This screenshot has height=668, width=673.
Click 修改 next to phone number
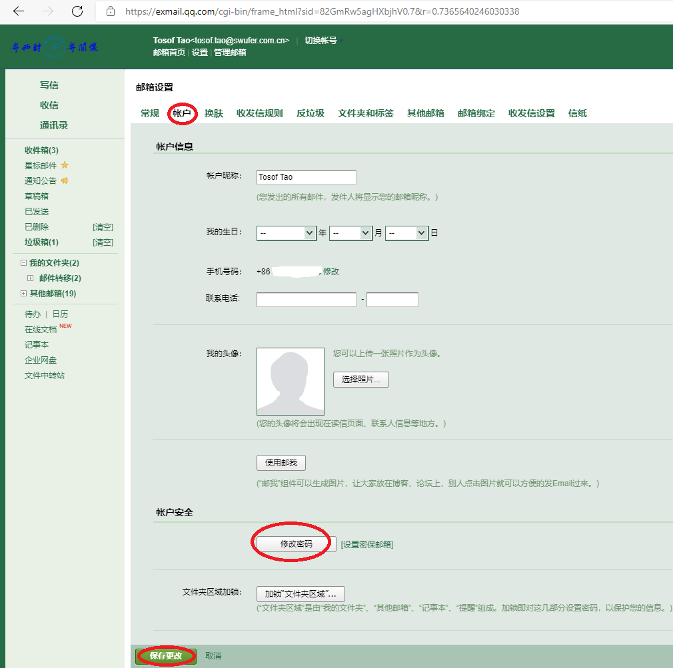[331, 272]
